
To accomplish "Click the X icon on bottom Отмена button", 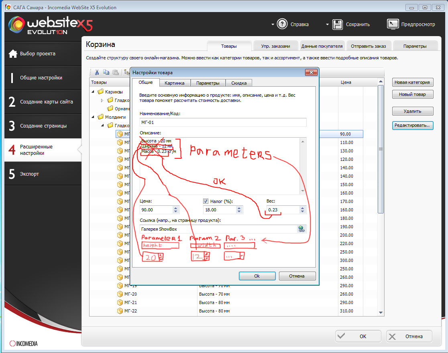I will click(392, 337).
